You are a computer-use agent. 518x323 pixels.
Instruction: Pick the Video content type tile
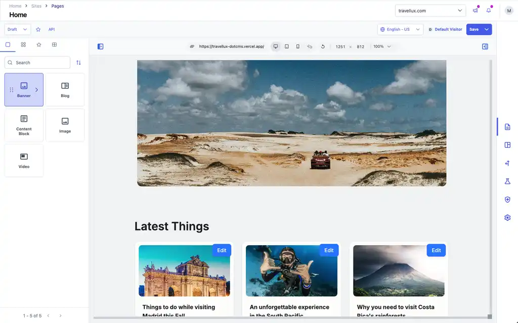click(x=24, y=161)
